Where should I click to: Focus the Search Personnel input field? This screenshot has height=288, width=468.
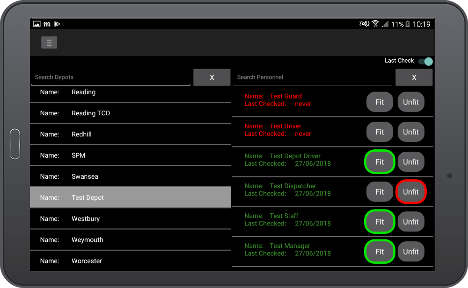(x=313, y=77)
